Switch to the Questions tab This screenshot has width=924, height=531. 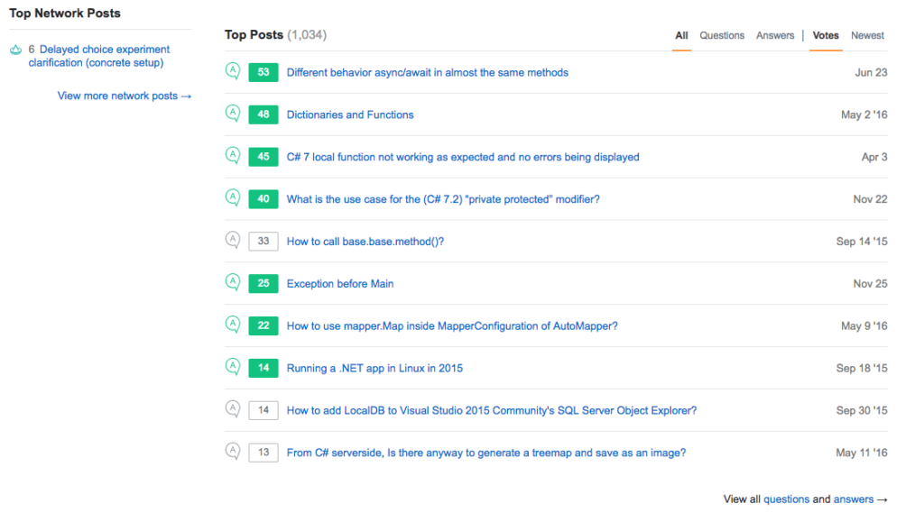coord(722,36)
